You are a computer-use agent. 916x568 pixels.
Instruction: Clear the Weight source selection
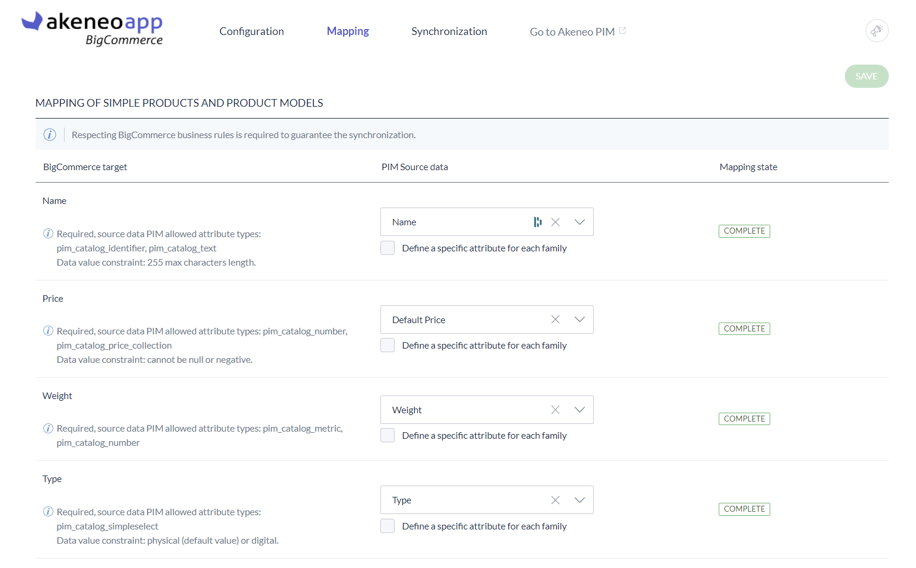pyautogui.click(x=555, y=410)
